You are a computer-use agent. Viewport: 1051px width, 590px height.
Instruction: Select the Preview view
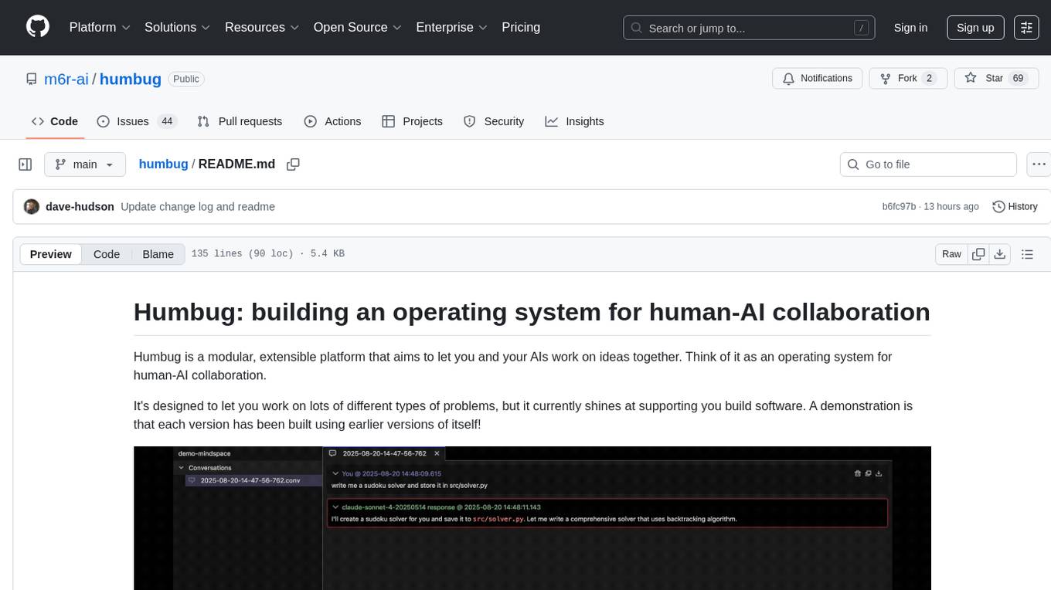point(51,254)
